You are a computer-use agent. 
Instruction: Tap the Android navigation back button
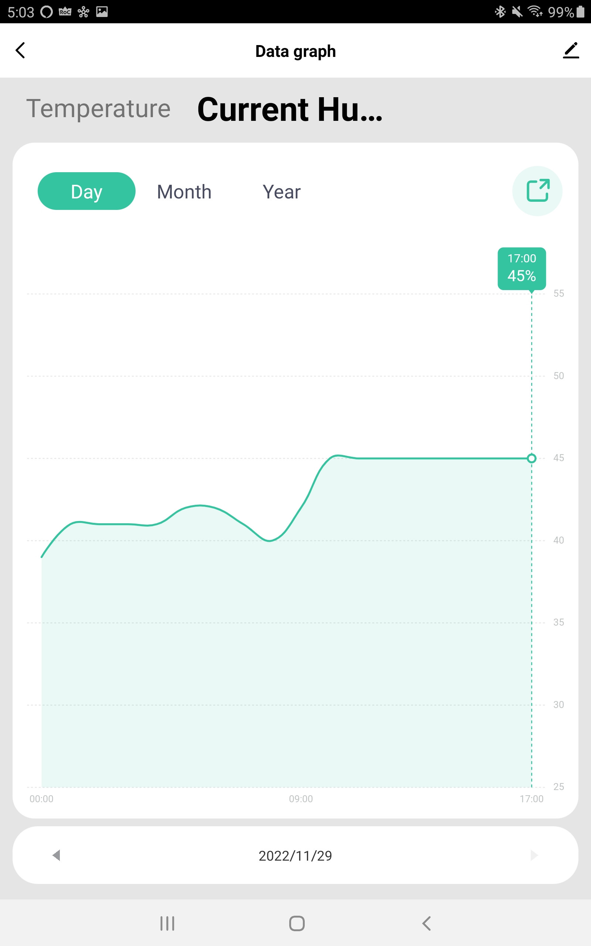point(426,923)
